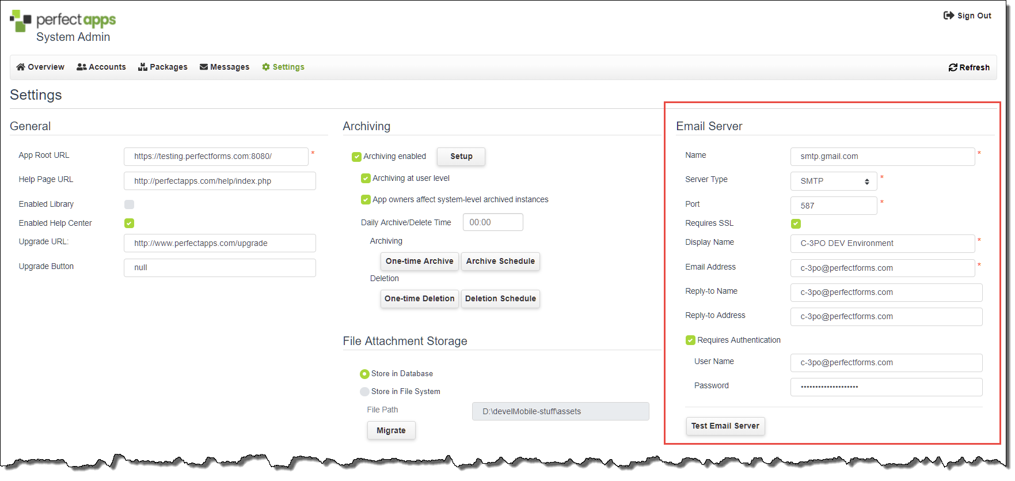1015x481 pixels.
Task: Click the User Name input field
Action: point(887,362)
